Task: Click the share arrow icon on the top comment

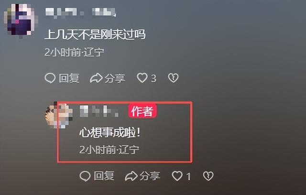Action: pyautogui.click(x=96, y=78)
